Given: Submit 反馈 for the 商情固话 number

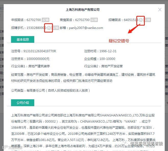Looking at the screenshot, I should click(94, 20).
